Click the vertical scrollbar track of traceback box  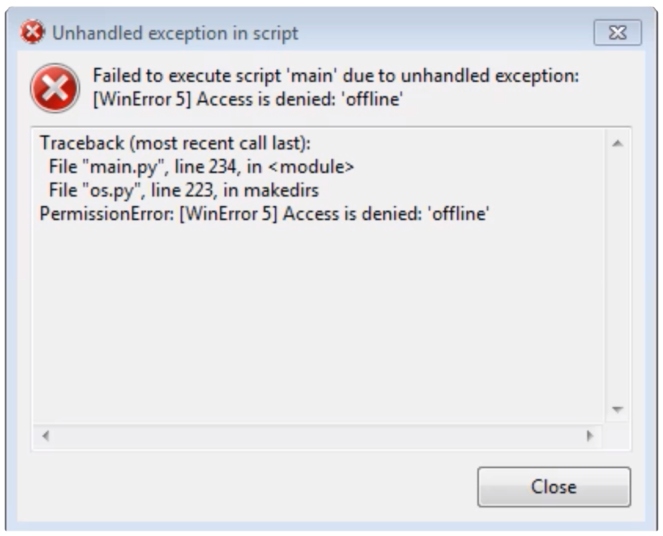click(618, 276)
